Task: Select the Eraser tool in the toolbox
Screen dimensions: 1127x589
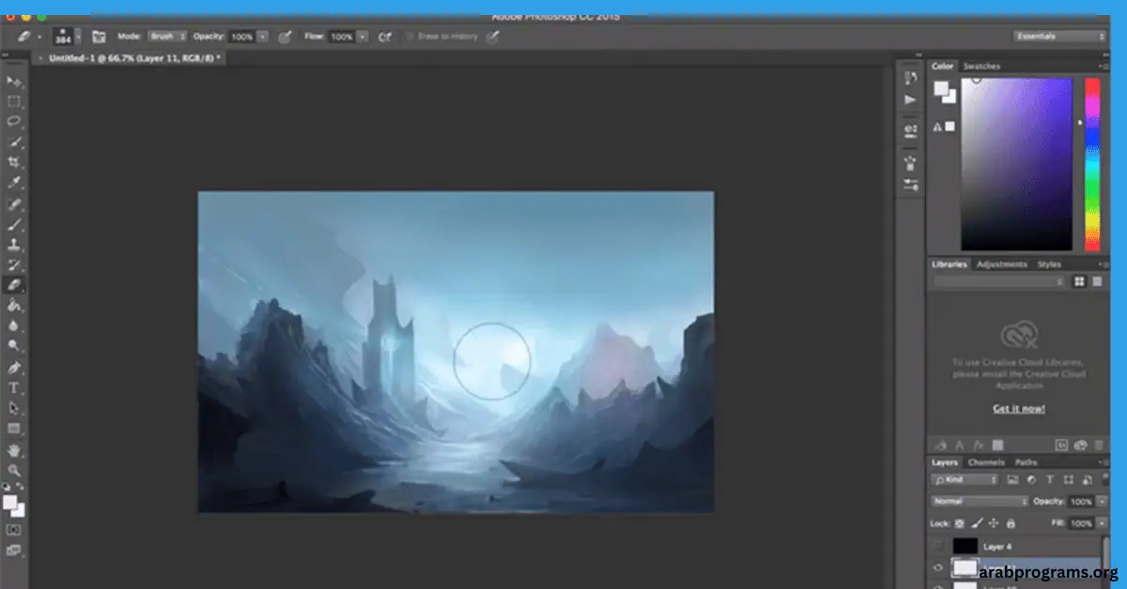Action: point(14,285)
